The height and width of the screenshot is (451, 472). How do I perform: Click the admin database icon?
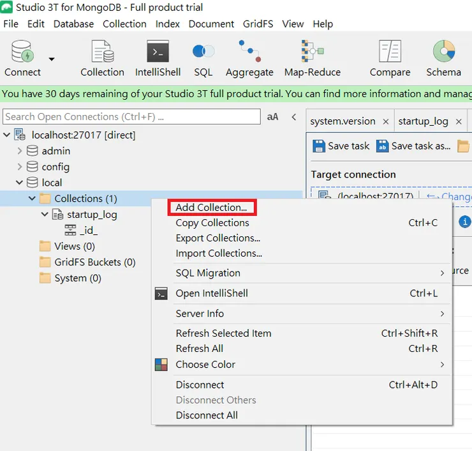tap(32, 151)
